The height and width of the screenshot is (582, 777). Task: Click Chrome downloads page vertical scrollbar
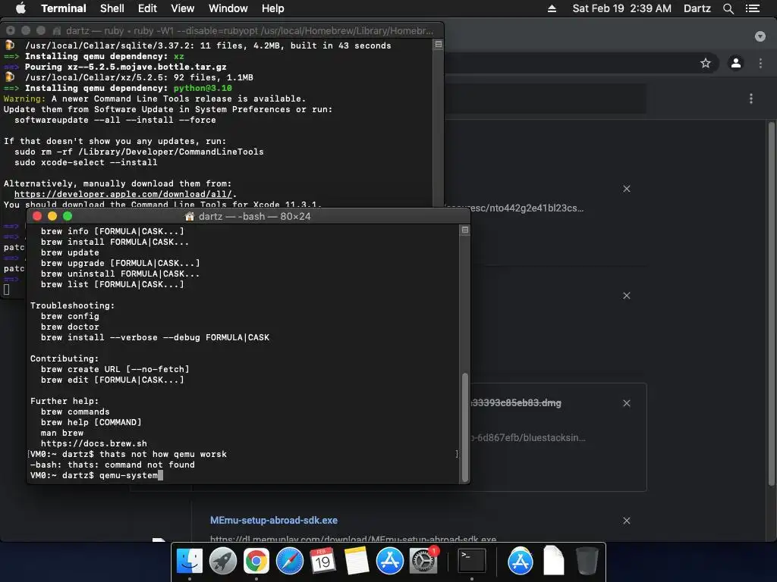(771, 303)
